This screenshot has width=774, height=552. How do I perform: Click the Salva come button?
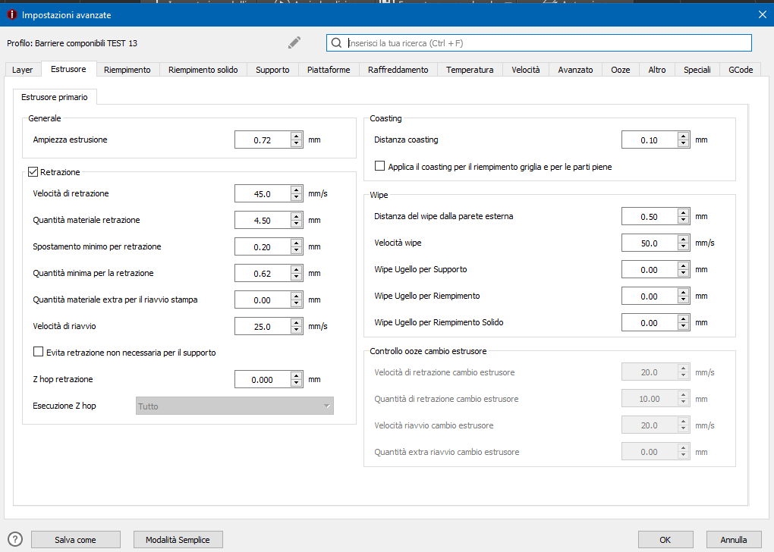75,539
